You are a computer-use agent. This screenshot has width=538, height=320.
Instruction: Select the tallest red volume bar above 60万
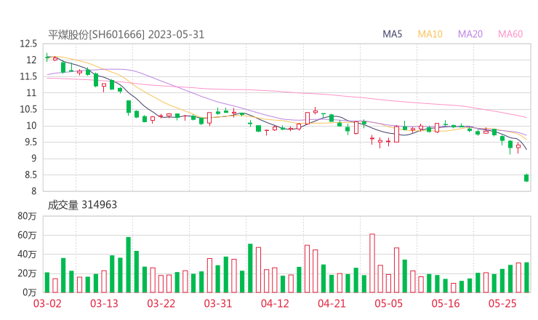(372, 263)
